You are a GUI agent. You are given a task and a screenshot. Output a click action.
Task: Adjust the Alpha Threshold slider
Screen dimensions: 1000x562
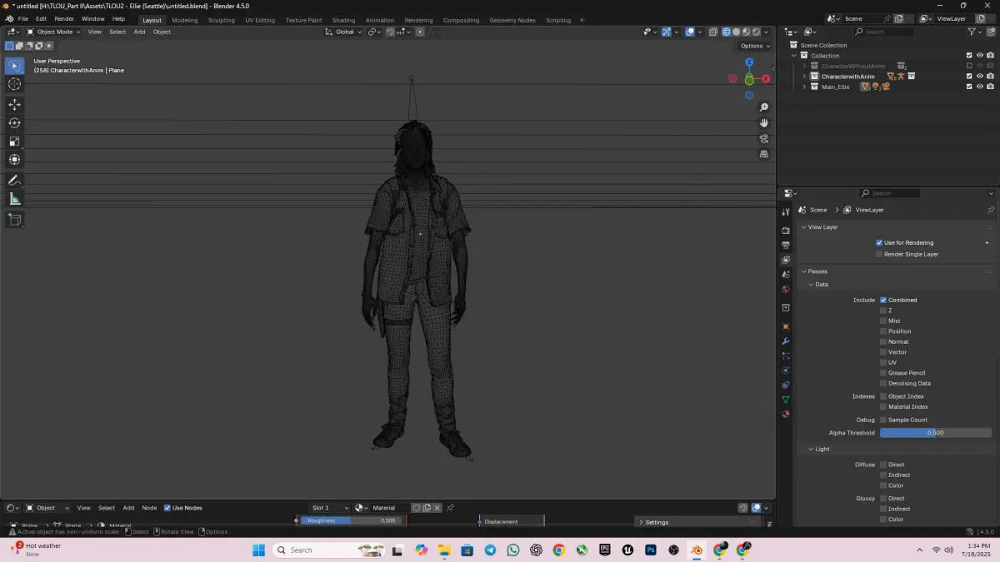[935, 433]
